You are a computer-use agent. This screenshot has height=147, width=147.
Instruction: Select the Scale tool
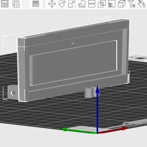72,4
